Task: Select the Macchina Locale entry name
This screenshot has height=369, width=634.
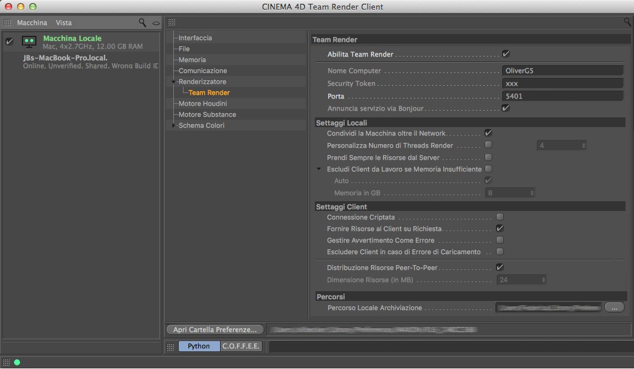Action: 72,38
